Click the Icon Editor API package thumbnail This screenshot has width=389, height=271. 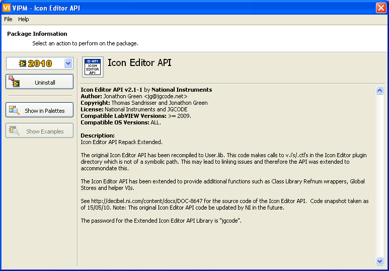pos(93,67)
